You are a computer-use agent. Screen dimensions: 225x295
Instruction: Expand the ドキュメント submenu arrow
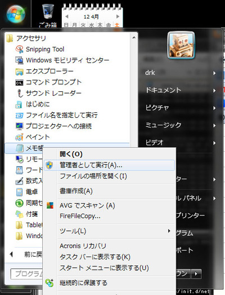(214, 90)
